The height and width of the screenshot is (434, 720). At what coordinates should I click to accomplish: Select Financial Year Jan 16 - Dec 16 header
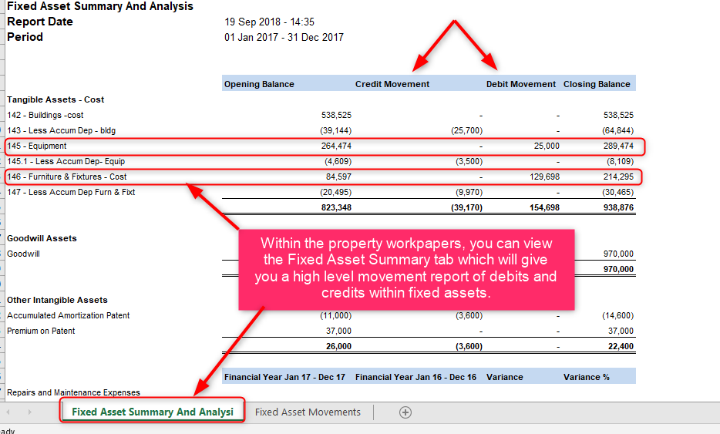point(416,377)
